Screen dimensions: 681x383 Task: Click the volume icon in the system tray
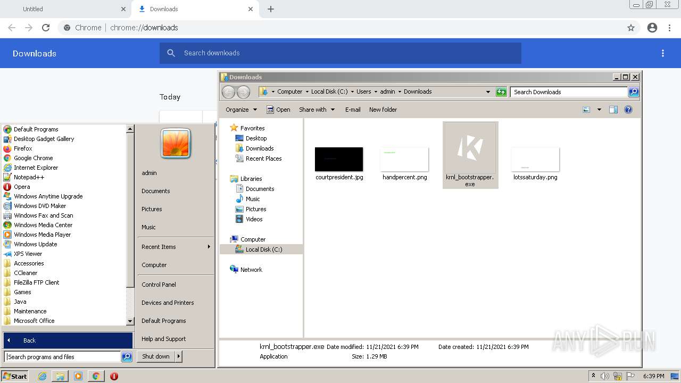(x=605, y=376)
